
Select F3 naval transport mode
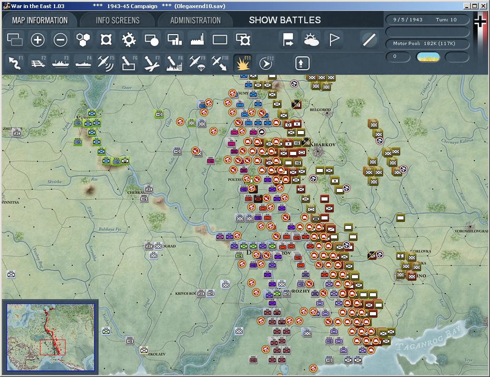60,63
